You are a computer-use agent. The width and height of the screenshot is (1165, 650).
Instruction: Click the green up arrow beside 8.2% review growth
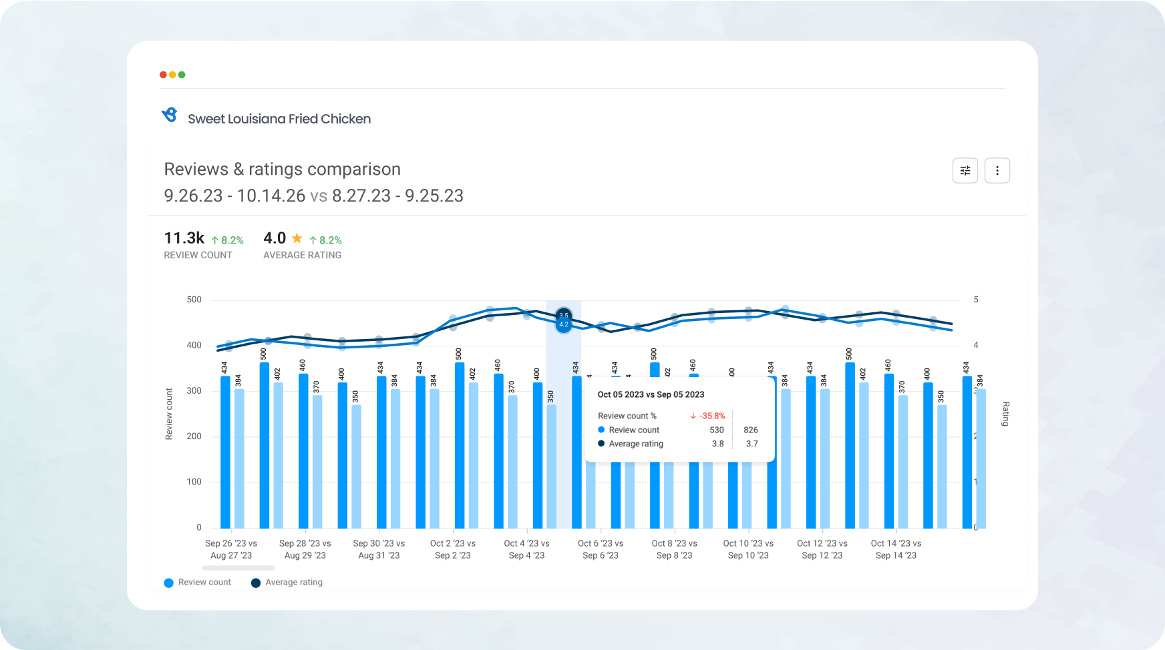point(215,240)
